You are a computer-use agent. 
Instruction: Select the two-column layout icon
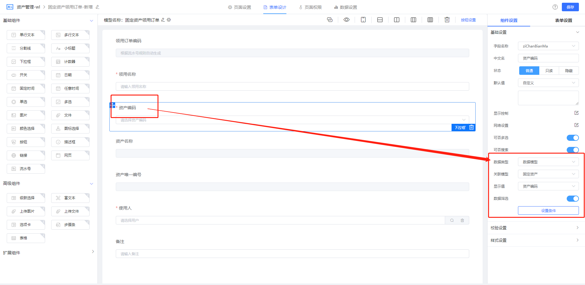point(397,20)
